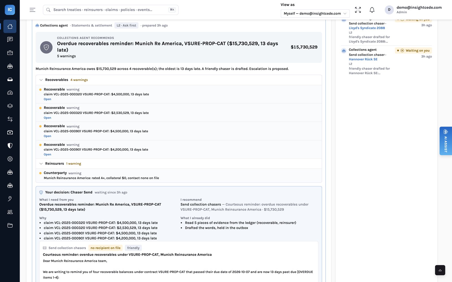The height and width of the screenshot is (282, 452).
Task: Click the 'no recipient on file' tag
Action: (105, 248)
